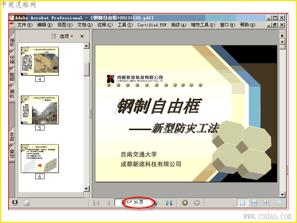
Task: Expand the right-arrow menu above scrollbar
Action: click(282, 36)
